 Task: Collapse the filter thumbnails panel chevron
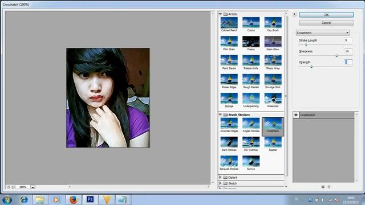294,14
